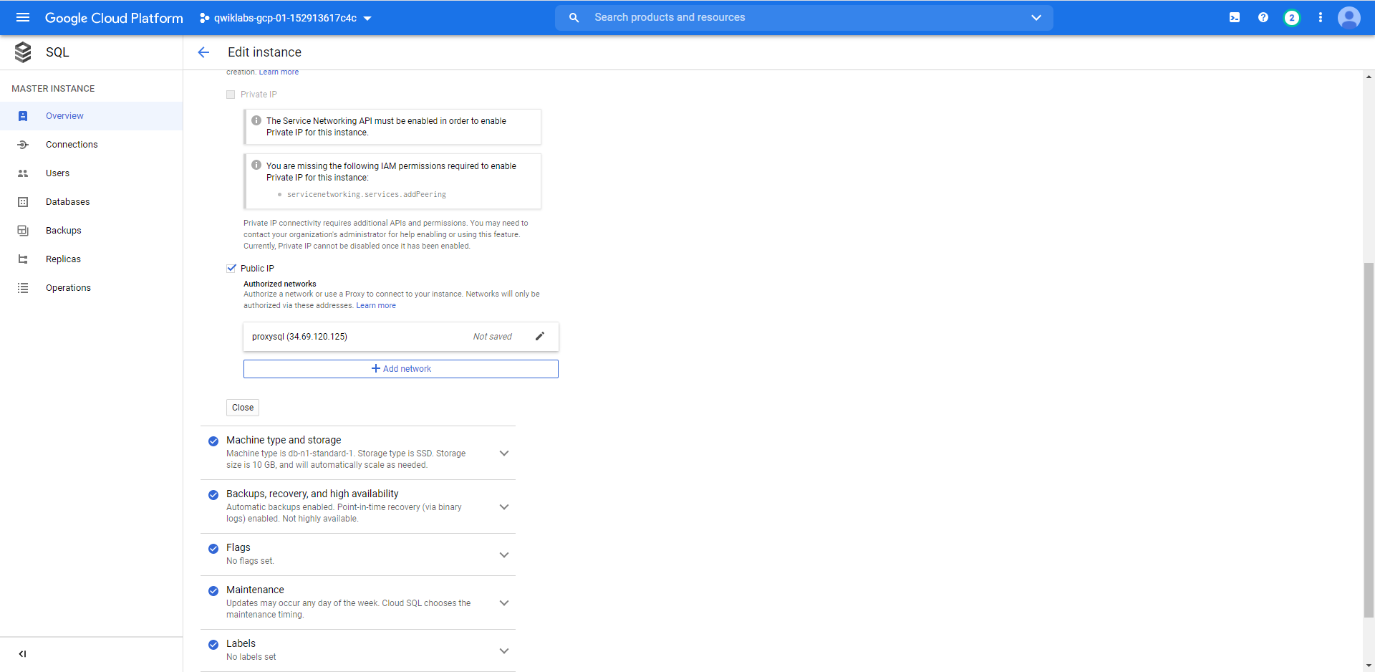Select Users in the sidebar

(x=91, y=173)
